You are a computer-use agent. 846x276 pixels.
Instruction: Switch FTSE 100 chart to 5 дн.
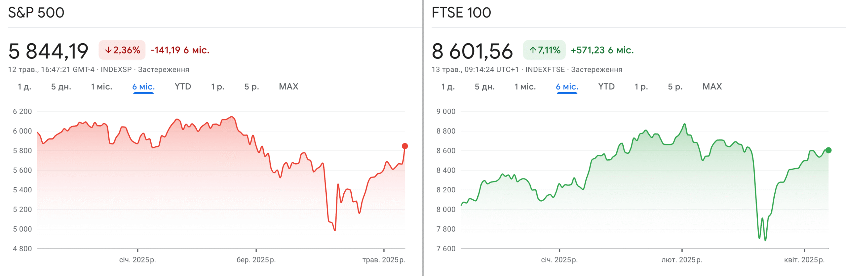[x=484, y=87]
